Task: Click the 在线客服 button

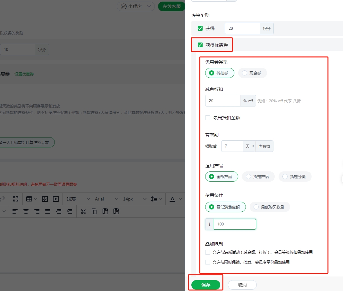Action: pyautogui.click(x=171, y=6)
